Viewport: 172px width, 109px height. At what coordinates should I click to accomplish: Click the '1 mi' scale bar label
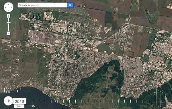coord(8,92)
